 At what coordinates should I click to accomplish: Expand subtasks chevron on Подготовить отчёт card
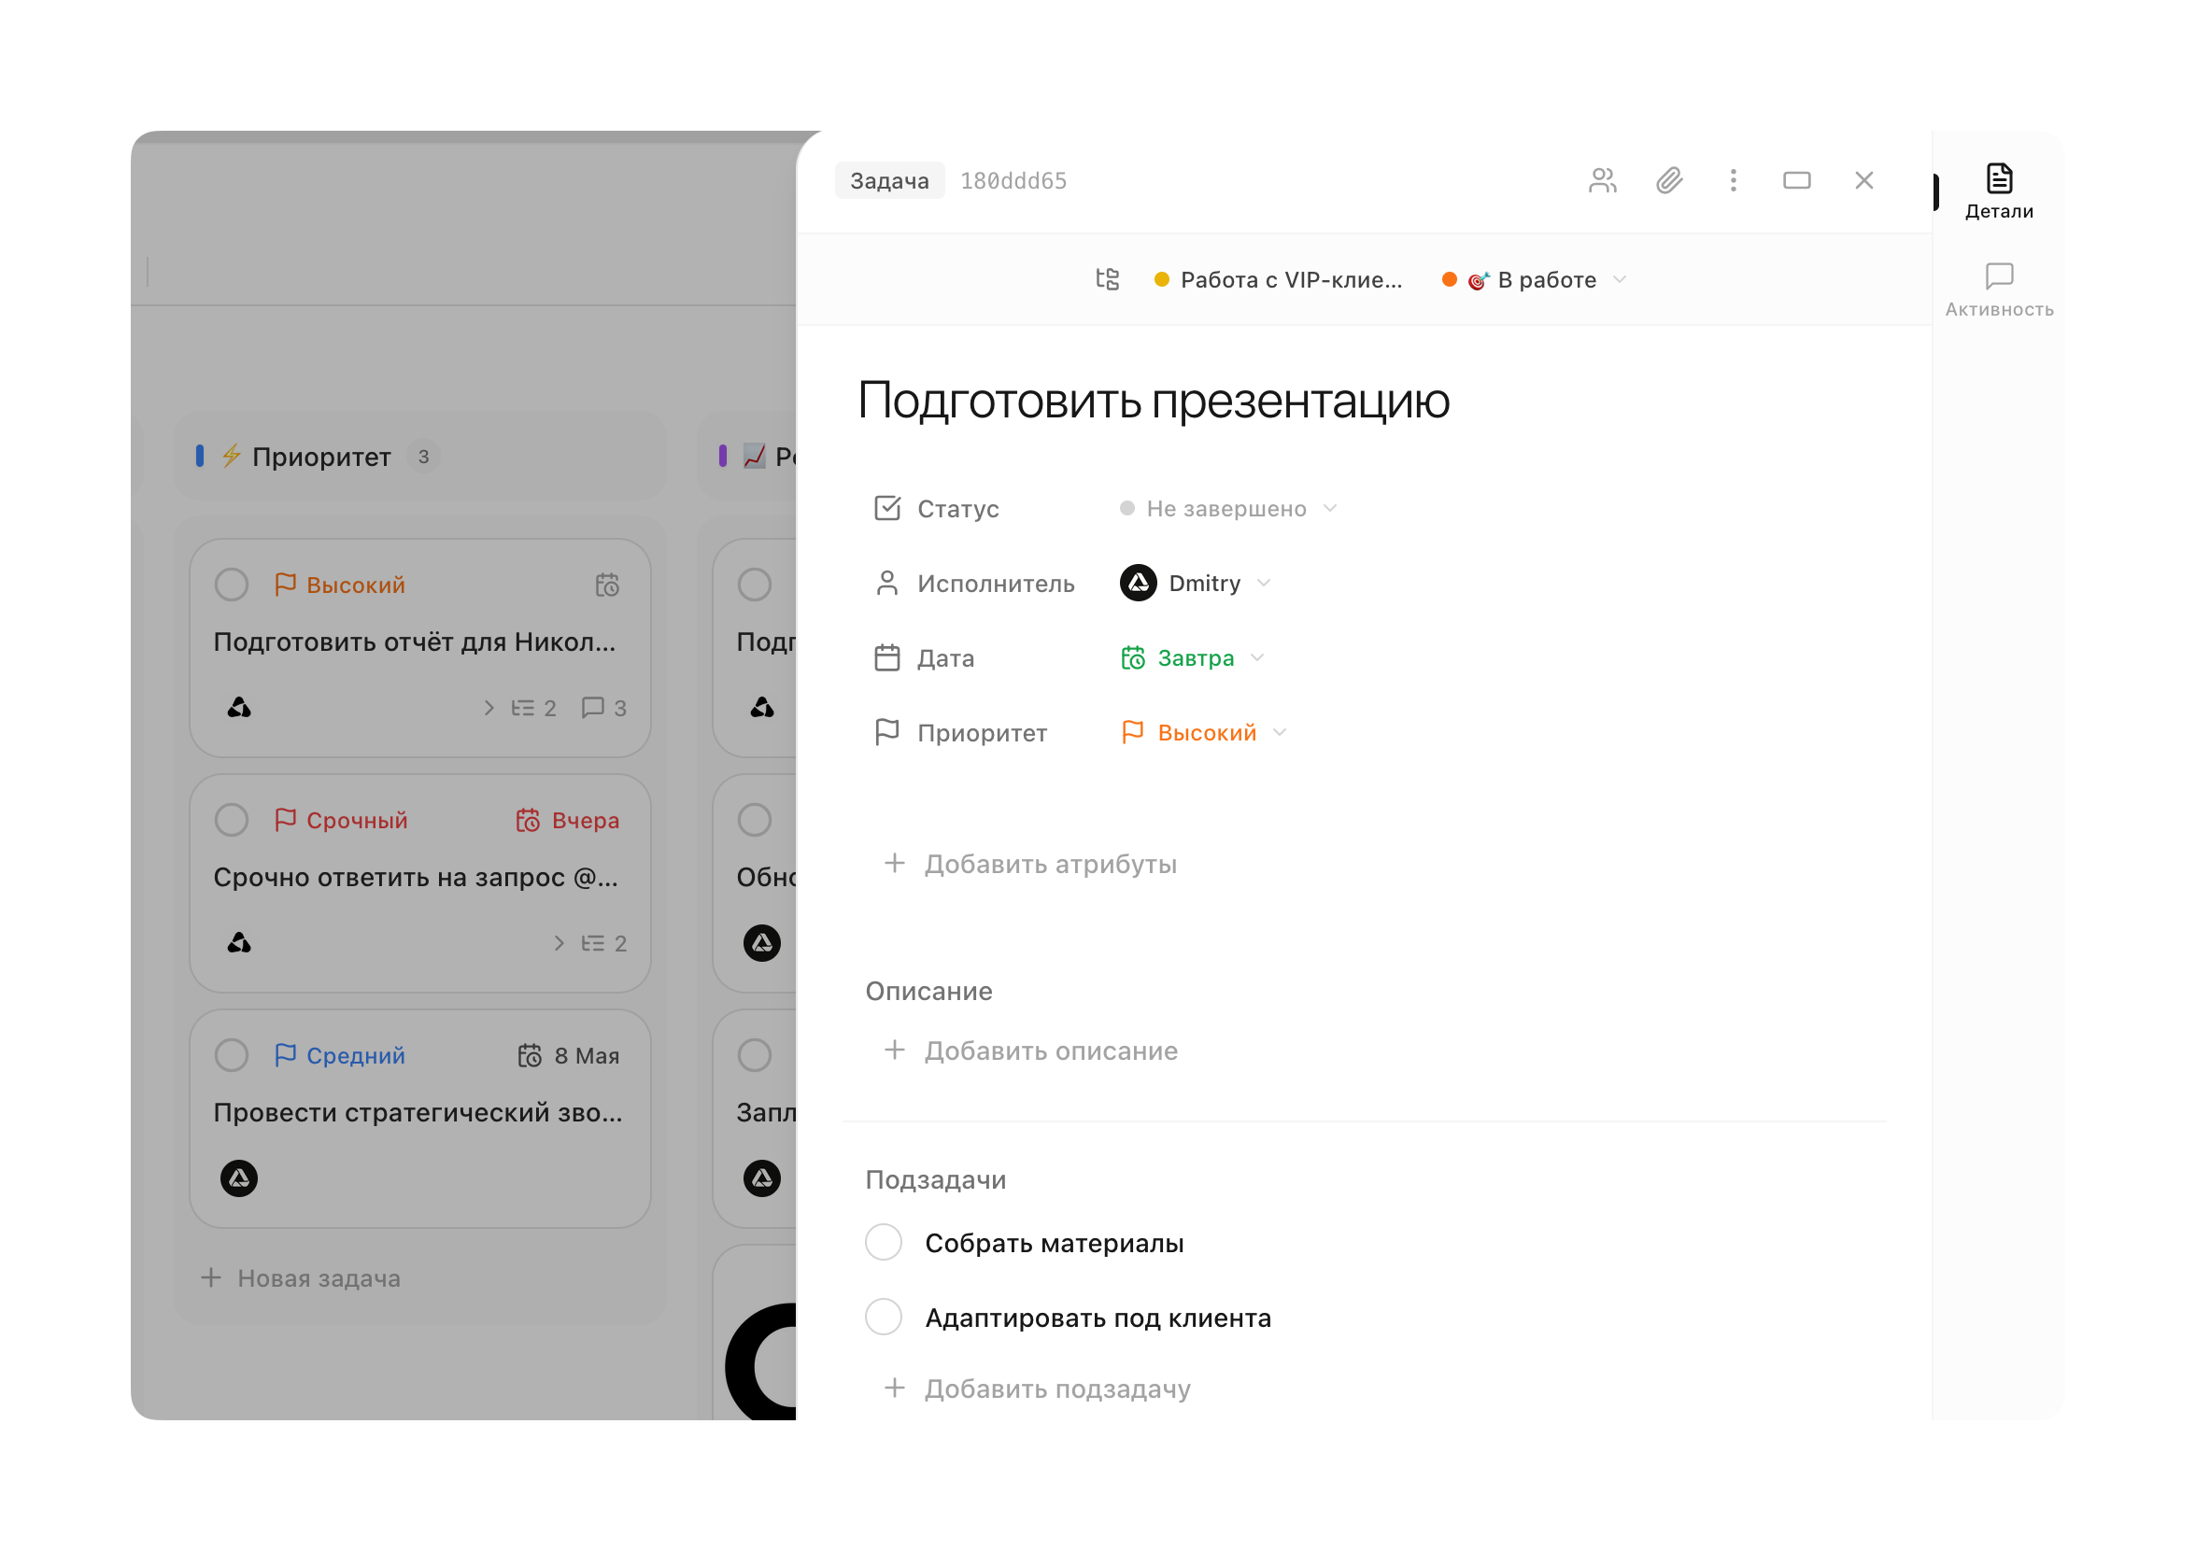click(489, 708)
